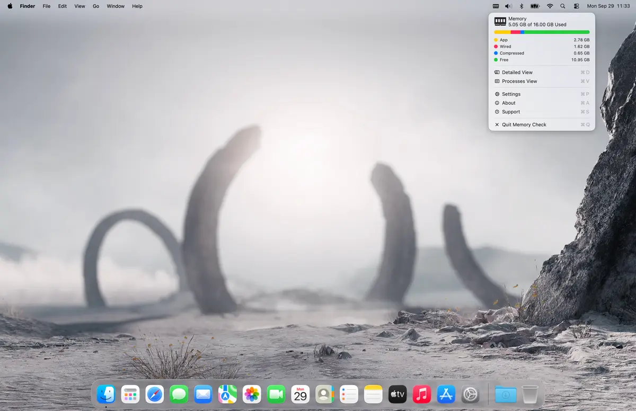636x411 pixels.
Task: Click the Memory Check menu bar icon
Action: pyautogui.click(x=496, y=6)
